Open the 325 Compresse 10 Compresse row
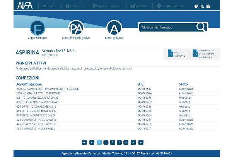 pos(36,120)
